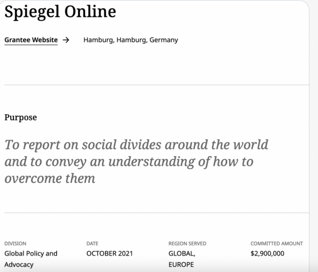Select the $2,900,000 committed amount
Image resolution: width=318 pixels, height=272 pixels.
pos(267,253)
